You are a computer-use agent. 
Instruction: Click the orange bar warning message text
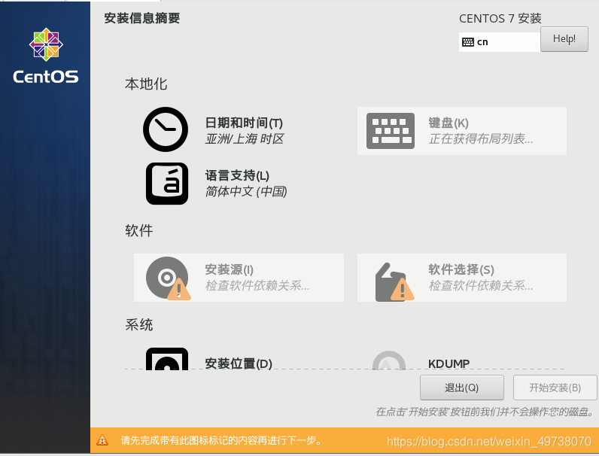pyautogui.click(x=220, y=440)
